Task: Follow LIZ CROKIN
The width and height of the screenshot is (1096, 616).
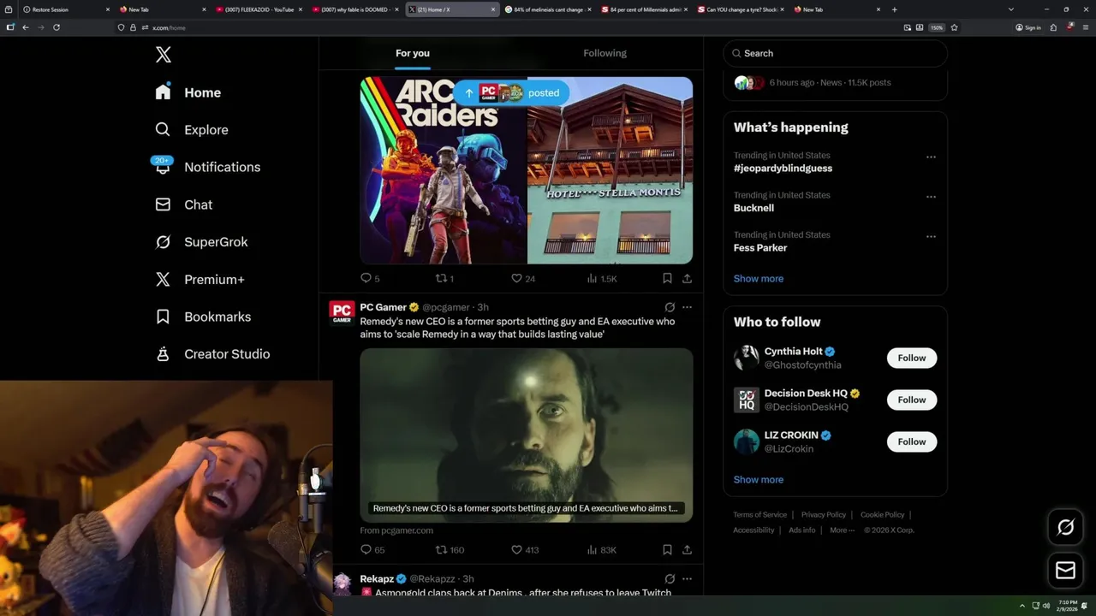Action: pos(912,441)
